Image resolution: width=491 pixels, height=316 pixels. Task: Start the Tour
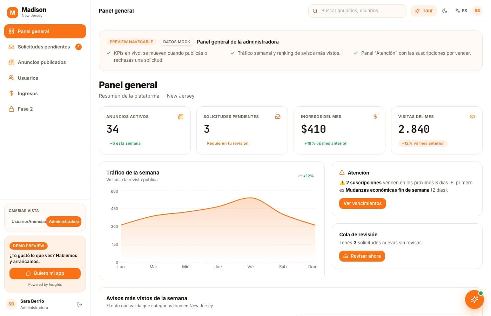(x=424, y=11)
